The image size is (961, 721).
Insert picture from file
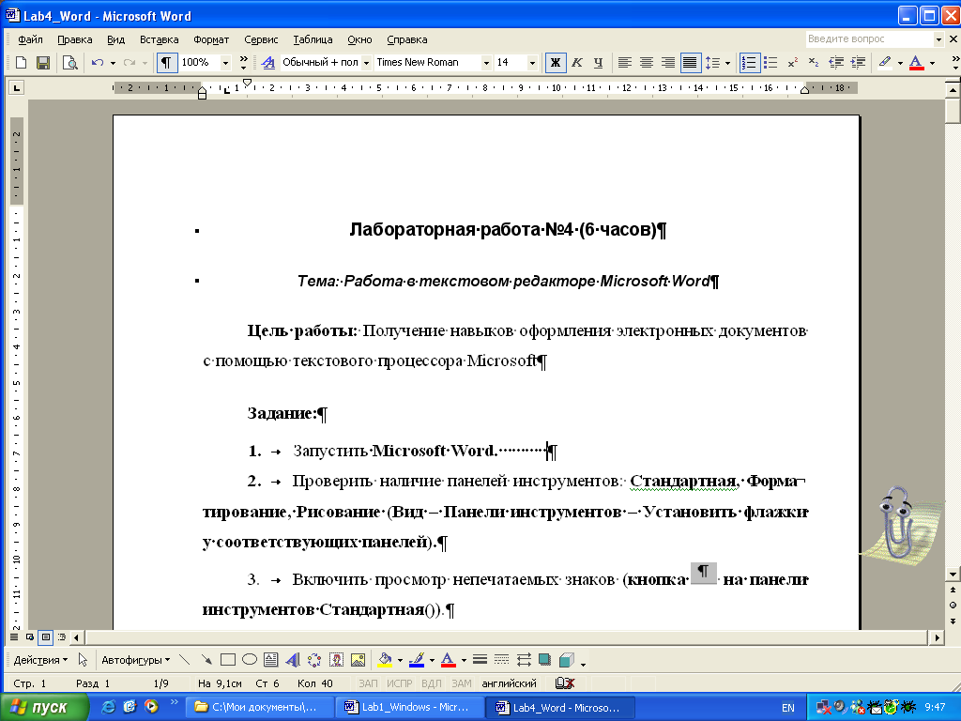click(x=358, y=660)
